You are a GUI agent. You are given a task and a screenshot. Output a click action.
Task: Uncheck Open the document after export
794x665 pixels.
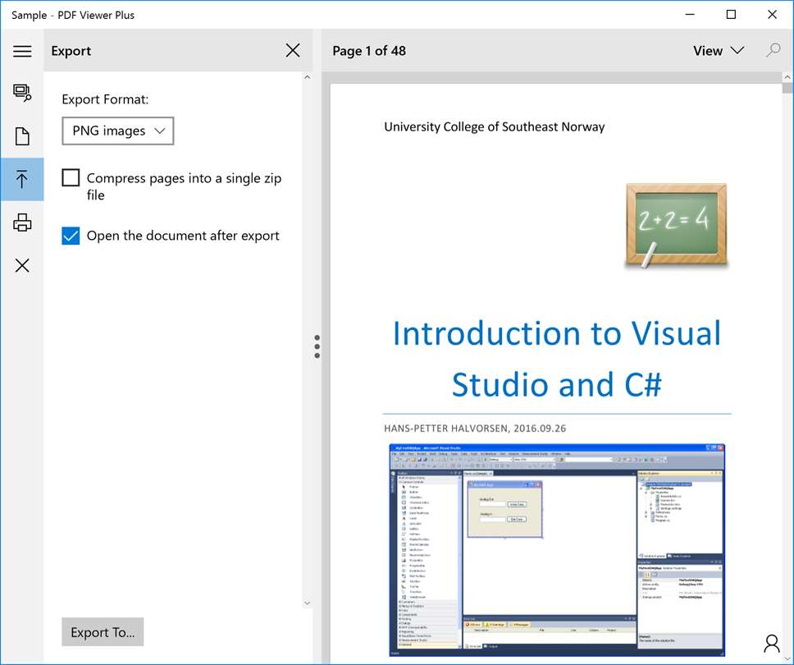tap(71, 236)
